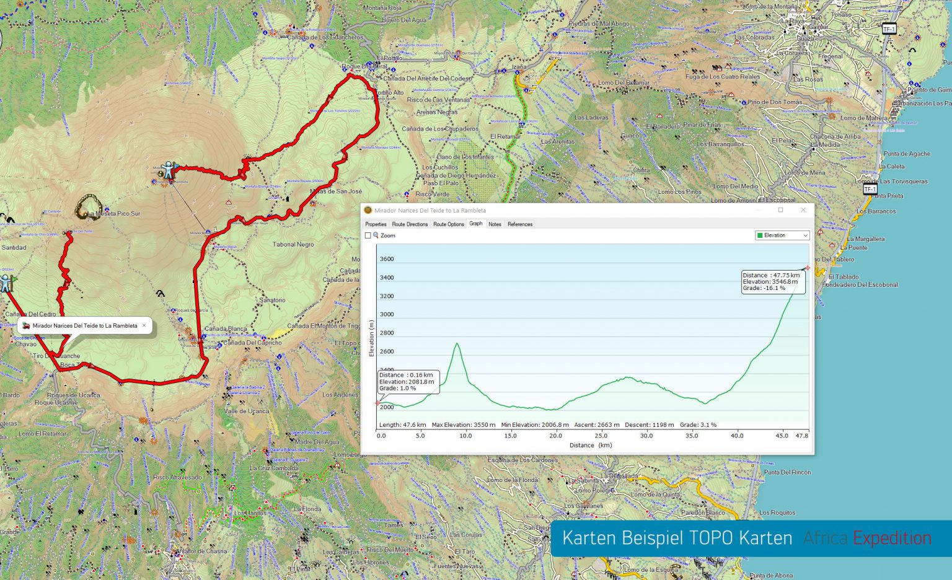Switch to the Properties tab
The height and width of the screenshot is (580, 952).
point(376,224)
